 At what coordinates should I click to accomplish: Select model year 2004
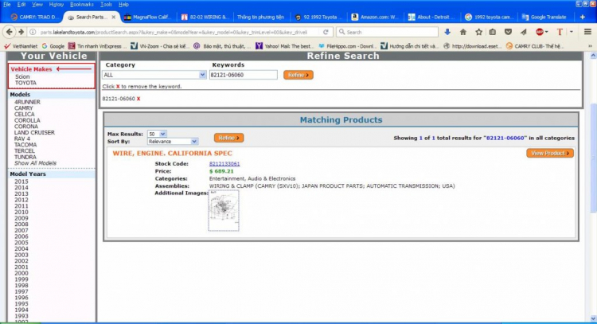pos(21,248)
